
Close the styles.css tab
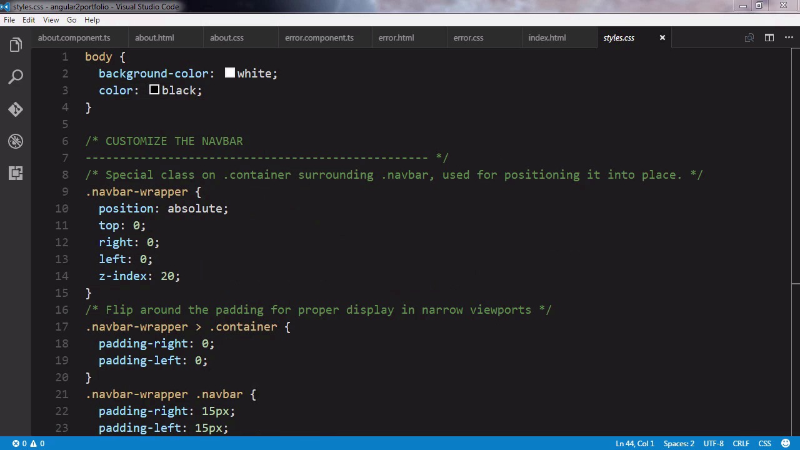tap(662, 37)
